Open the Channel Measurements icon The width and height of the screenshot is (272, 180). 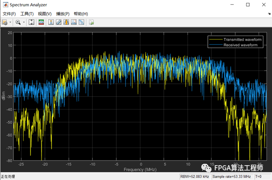[66, 22]
